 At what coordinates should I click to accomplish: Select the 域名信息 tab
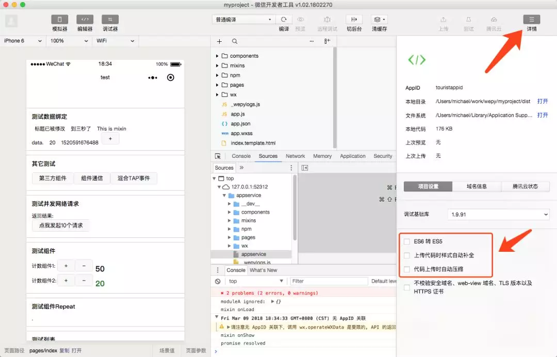point(477,186)
